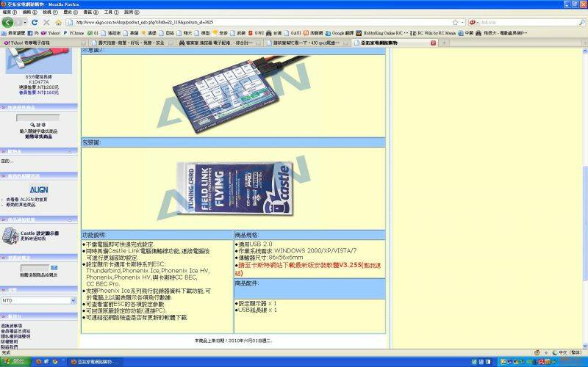588x367 pixels.
Task: Open the Yahoo! bookmark in bookmarks toolbar
Action: 51,33
